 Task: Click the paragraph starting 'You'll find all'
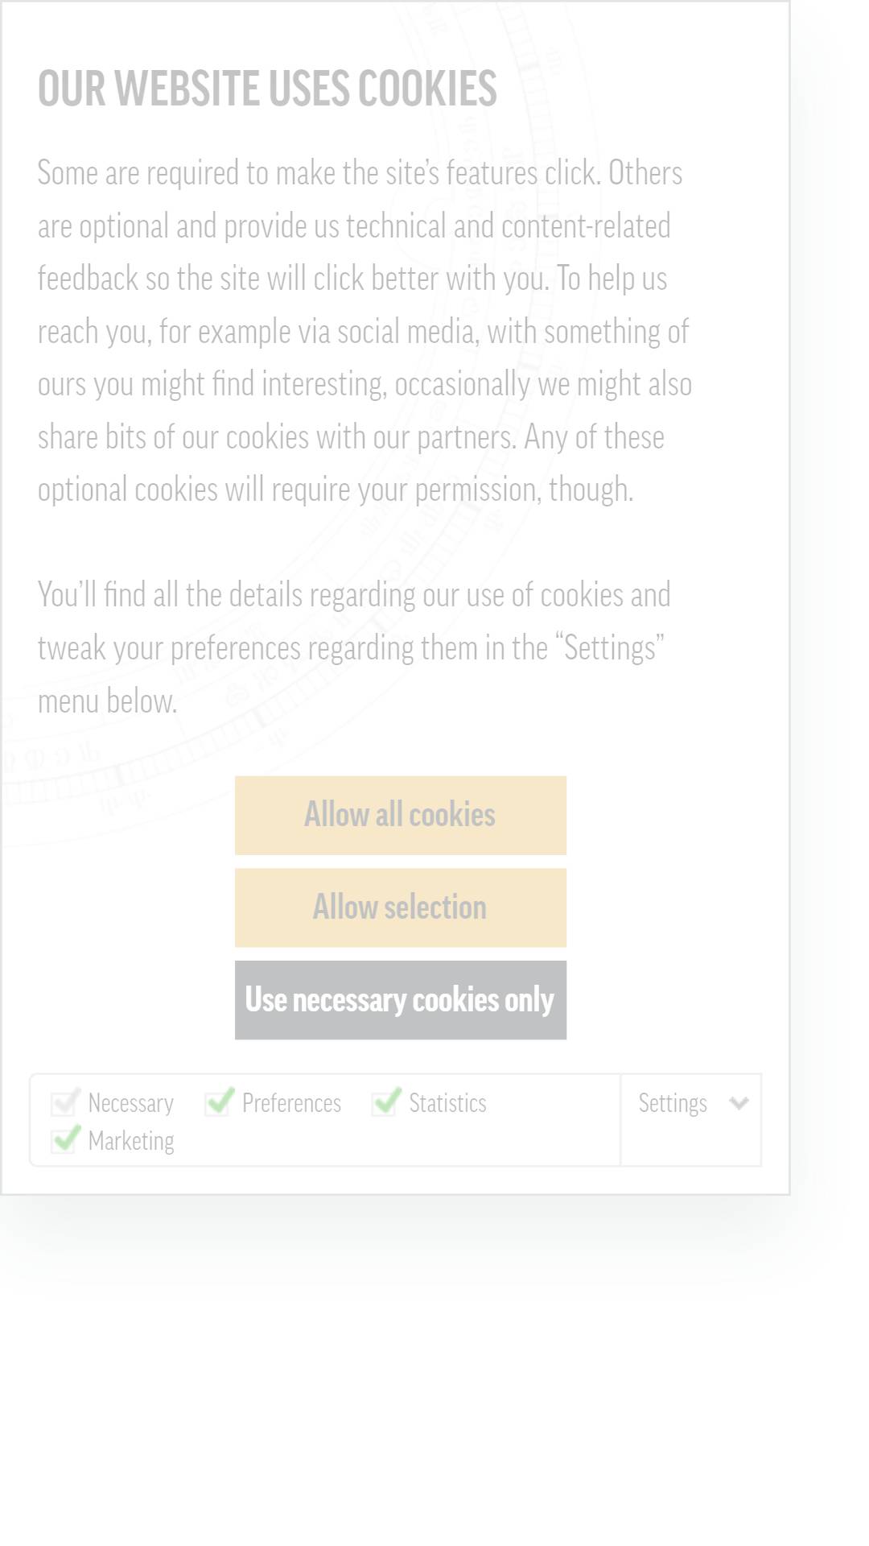click(354, 648)
